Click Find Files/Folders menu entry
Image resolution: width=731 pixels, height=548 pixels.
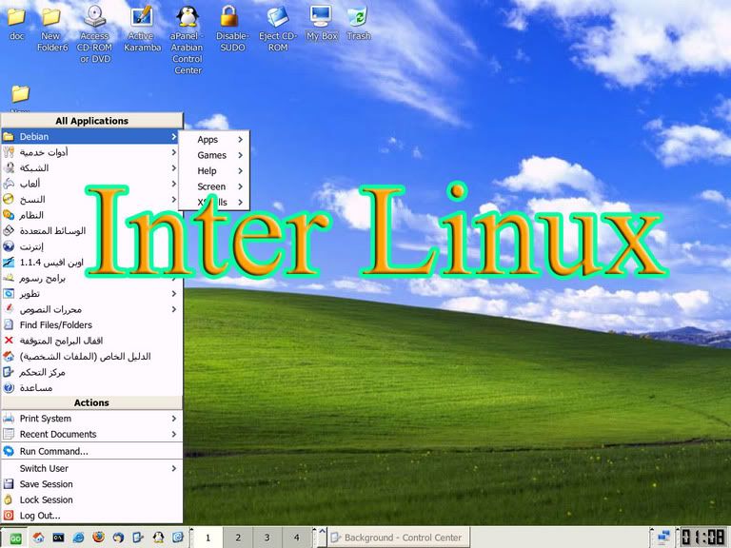[91, 324]
